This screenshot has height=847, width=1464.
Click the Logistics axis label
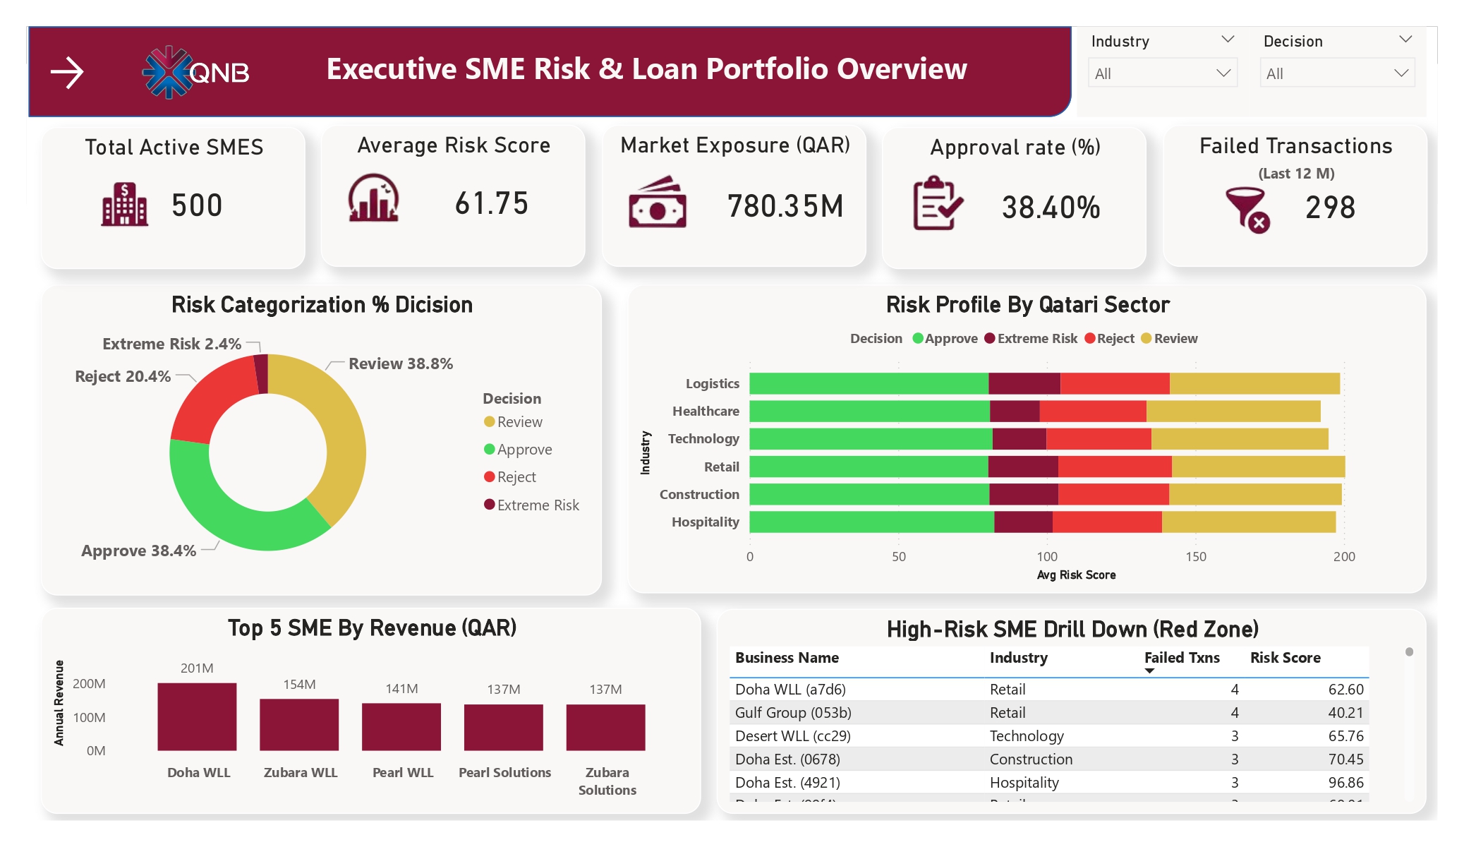pos(712,384)
